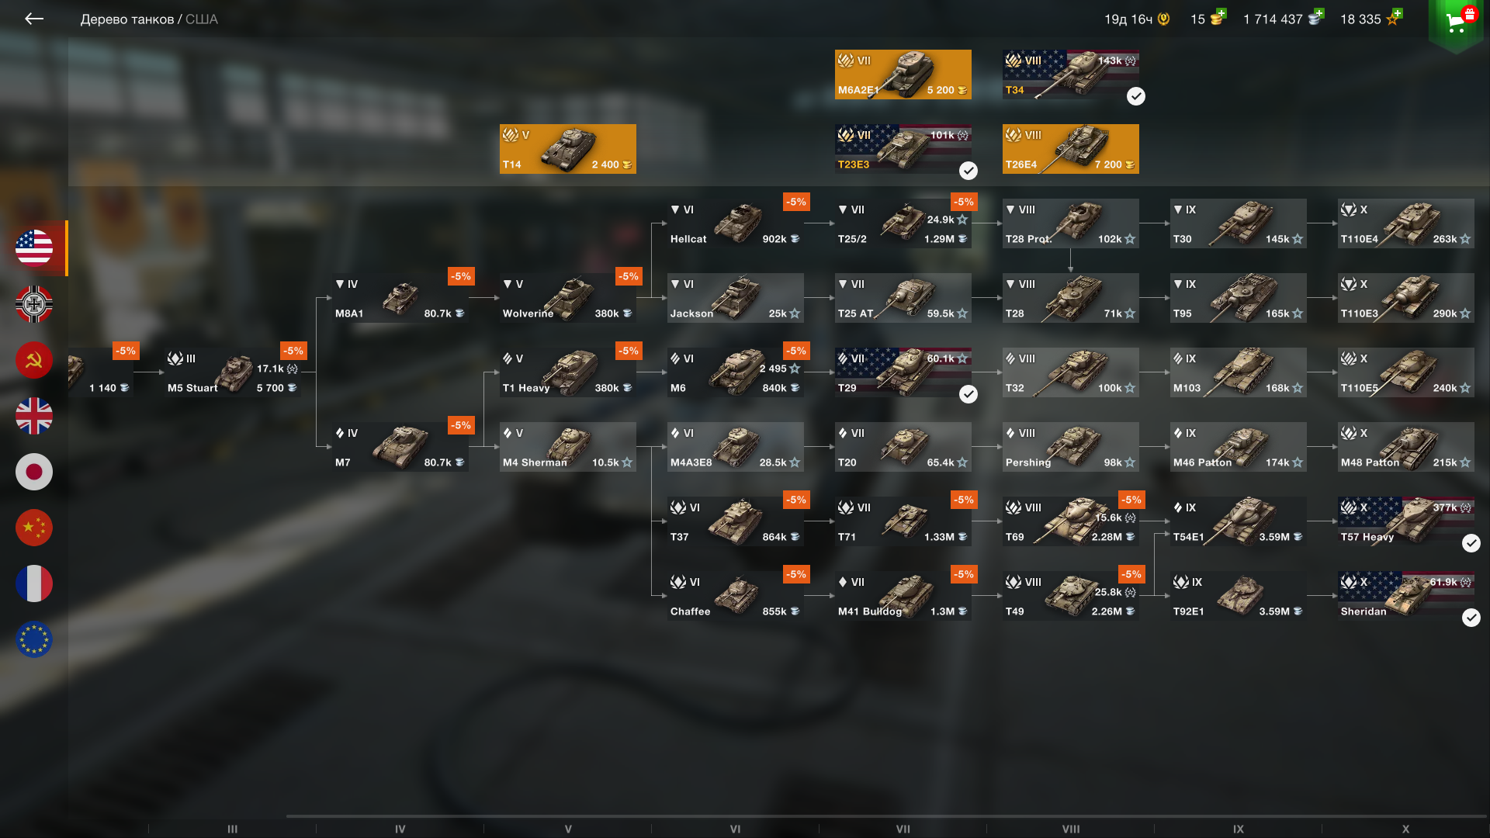Open the shop cart icon
This screenshot has height=838, width=1490.
[1456, 22]
